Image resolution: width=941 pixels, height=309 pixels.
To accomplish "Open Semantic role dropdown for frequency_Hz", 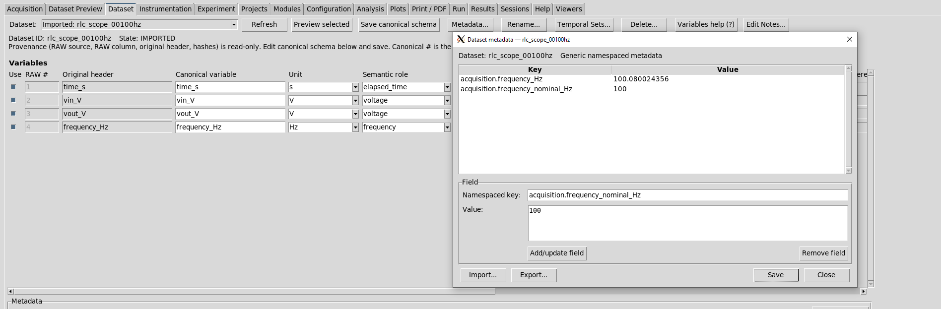I will pos(447,127).
